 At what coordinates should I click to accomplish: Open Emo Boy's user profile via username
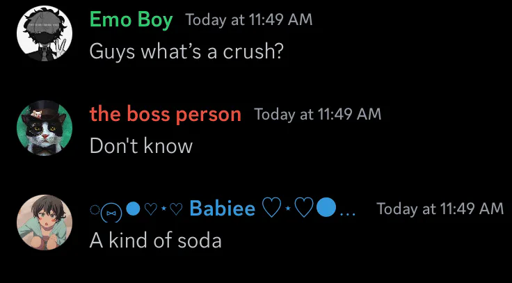coord(131,20)
